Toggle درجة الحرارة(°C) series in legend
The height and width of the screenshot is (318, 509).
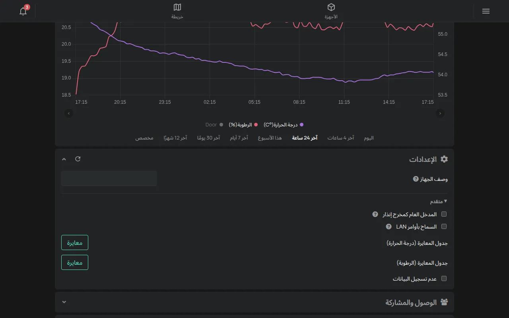coord(284,125)
